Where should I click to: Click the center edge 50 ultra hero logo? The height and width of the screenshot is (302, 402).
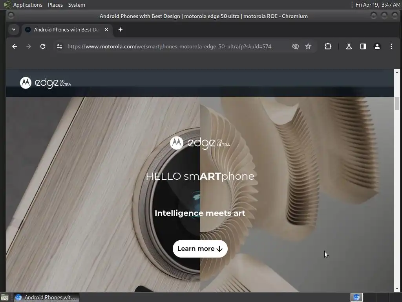(x=200, y=143)
